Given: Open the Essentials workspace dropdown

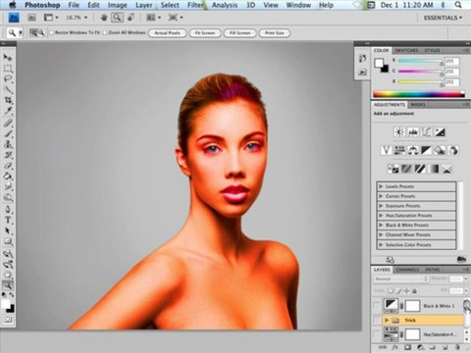Looking at the screenshot, I should pyautogui.click(x=443, y=18).
